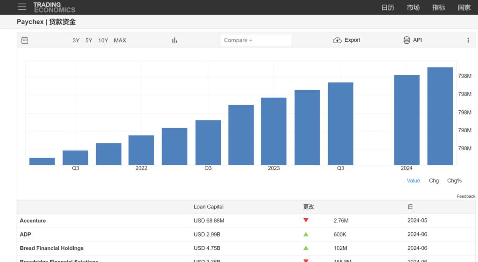Viewport: 478px width, 262px height.
Task: Click the Trading Economics logo
Action: point(54,7)
